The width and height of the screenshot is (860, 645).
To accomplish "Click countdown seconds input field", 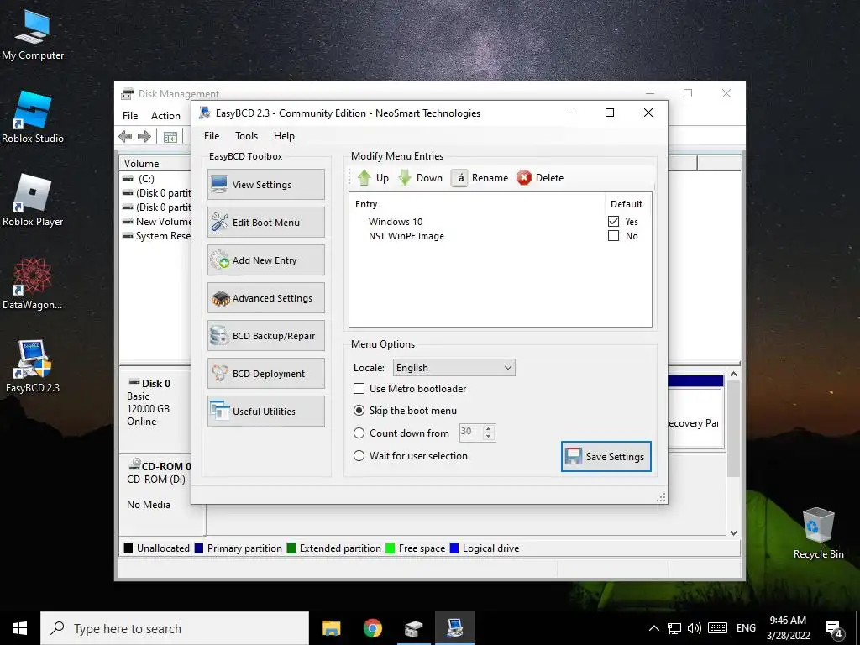I will pos(470,433).
